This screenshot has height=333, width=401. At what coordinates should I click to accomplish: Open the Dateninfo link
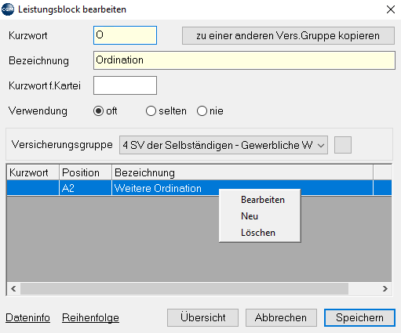coord(27,317)
